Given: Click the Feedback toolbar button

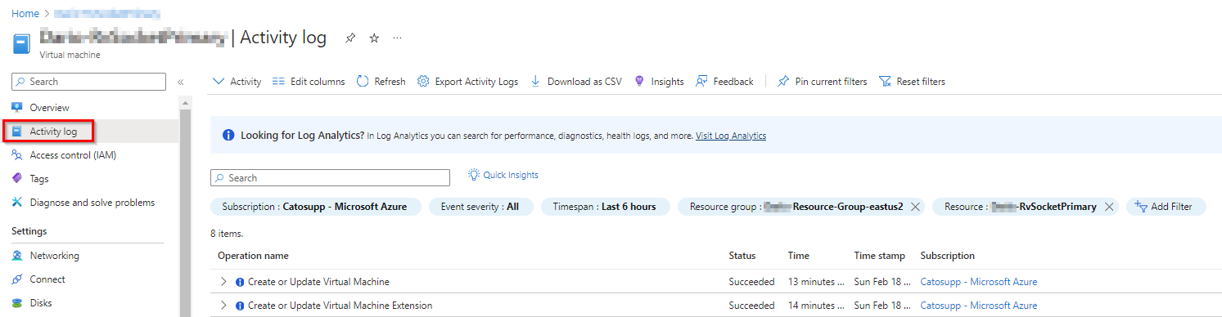Looking at the screenshot, I should [724, 82].
